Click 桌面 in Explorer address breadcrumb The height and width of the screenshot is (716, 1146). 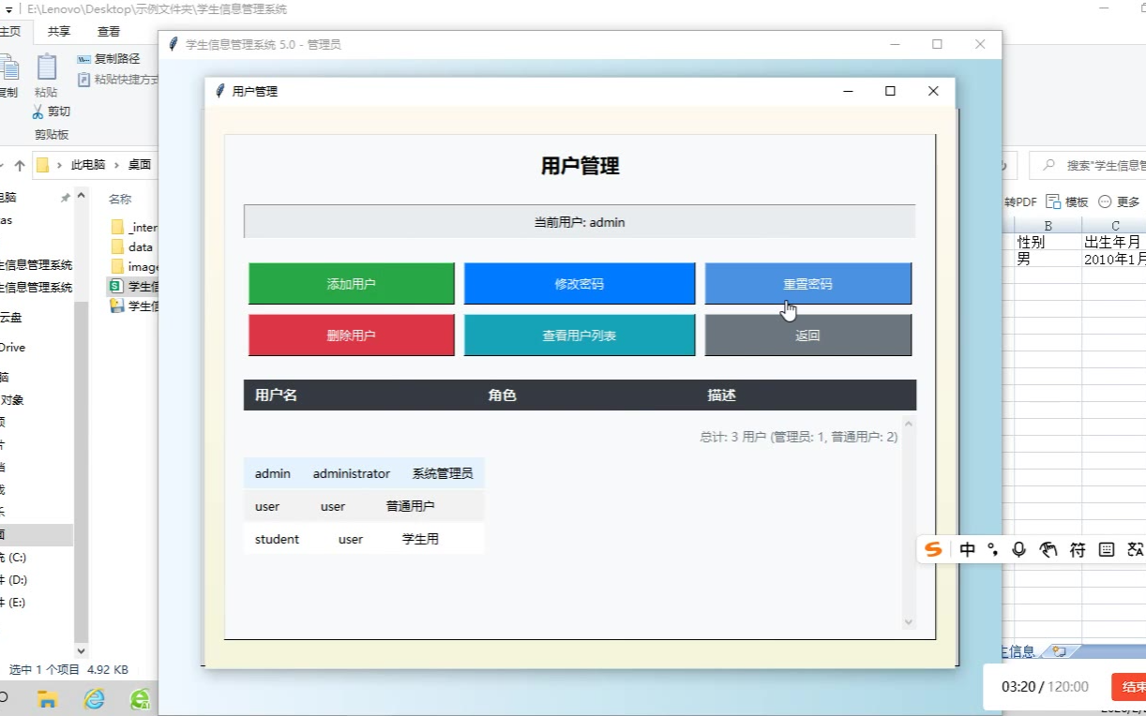pos(140,165)
